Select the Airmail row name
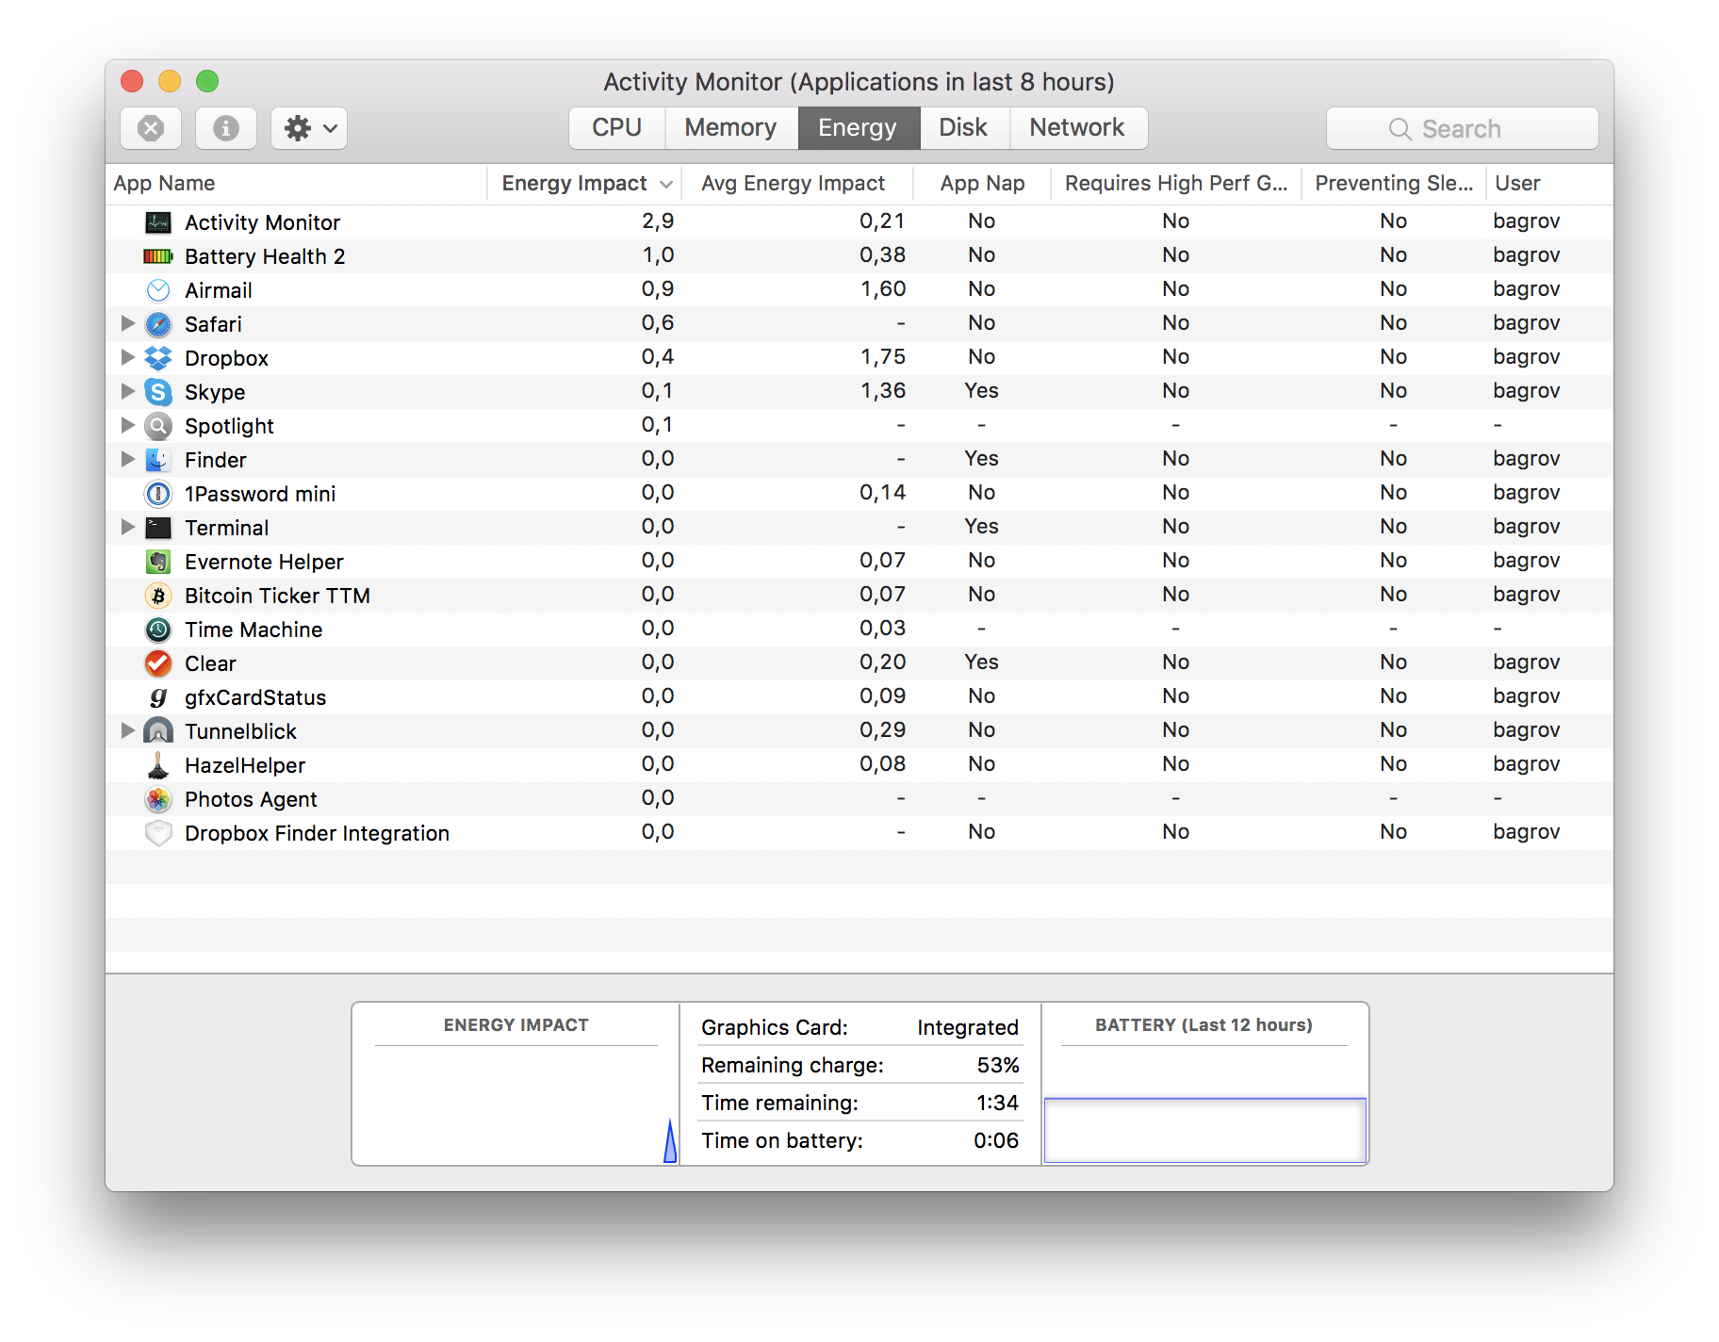Screen dimensions: 1719x1342 pyautogui.click(x=219, y=290)
